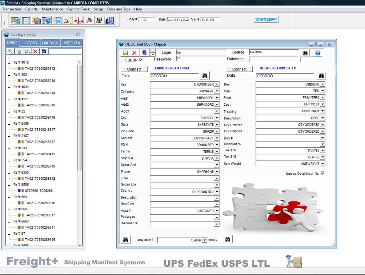
Task: Click the red X icon in the Mapper toolbar
Action: point(134,53)
